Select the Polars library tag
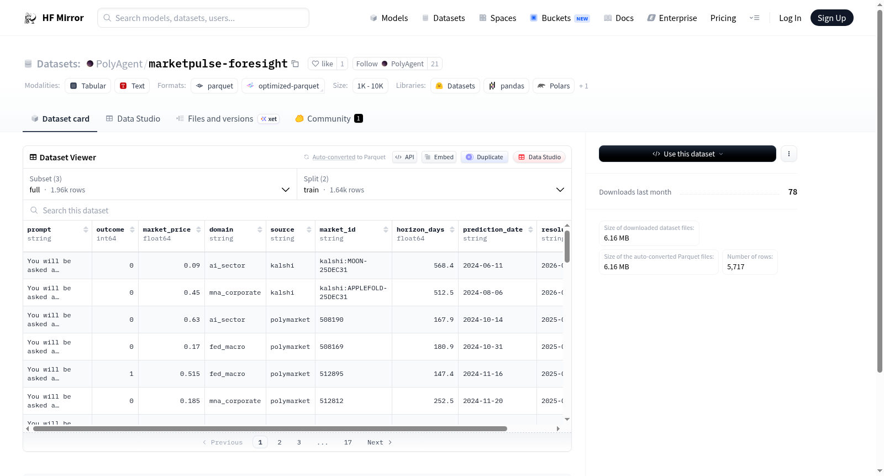The image size is (884, 476). (x=554, y=86)
